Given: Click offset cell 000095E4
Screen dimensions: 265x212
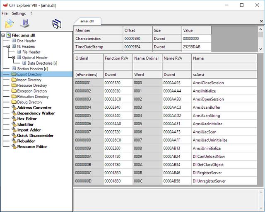Looking at the screenshot, I should point(138,47).
